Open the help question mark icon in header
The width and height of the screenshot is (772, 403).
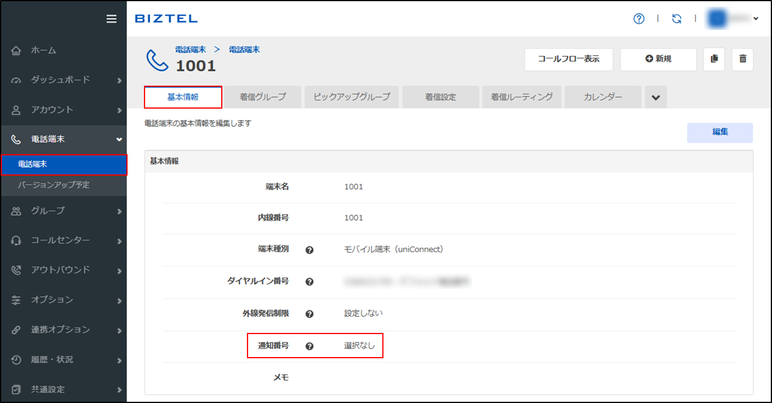(x=639, y=19)
